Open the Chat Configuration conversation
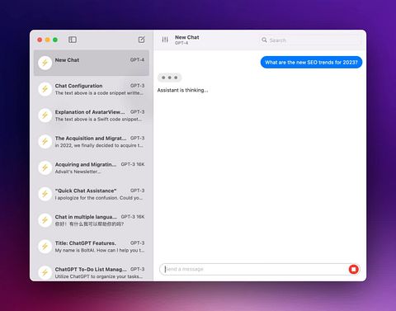396x311 pixels. pyautogui.click(x=92, y=89)
